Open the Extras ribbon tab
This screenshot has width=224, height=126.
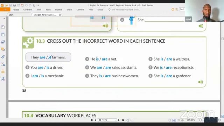tap(100, 10)
